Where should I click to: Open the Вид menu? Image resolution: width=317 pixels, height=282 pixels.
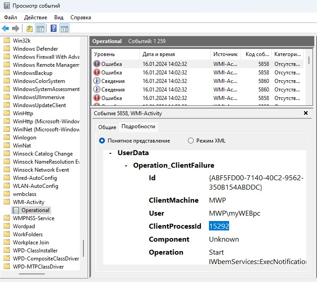[x=59, y=17]
